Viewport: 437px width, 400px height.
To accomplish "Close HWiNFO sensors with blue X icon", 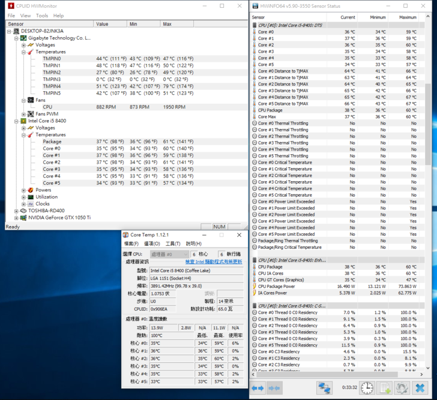I will pyautogui.click(x=420, y=388).
